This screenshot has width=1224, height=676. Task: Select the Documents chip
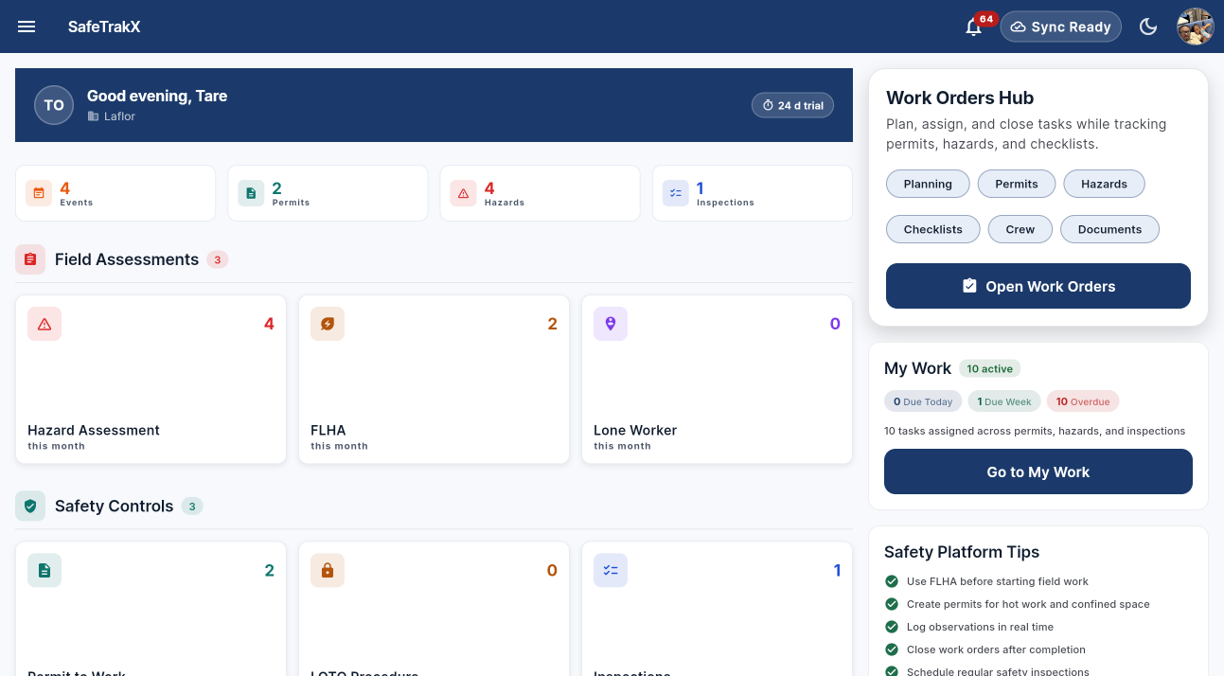[x=1109, y=229]
